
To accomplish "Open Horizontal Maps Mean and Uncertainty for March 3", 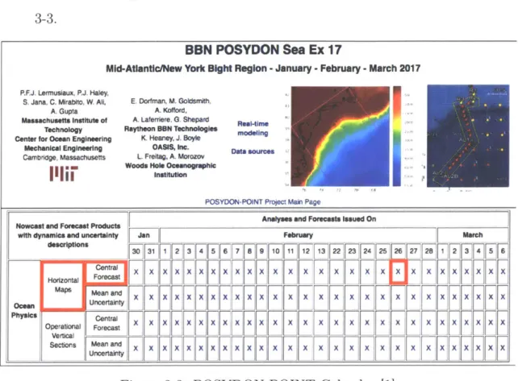I will tap(466, 297).
